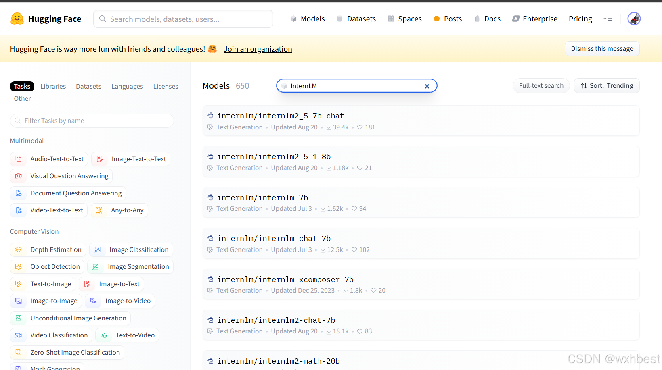Select the Document Question Answering task filter
The height and width of the screenshot is (370, 662).
(x=68, y=193)
